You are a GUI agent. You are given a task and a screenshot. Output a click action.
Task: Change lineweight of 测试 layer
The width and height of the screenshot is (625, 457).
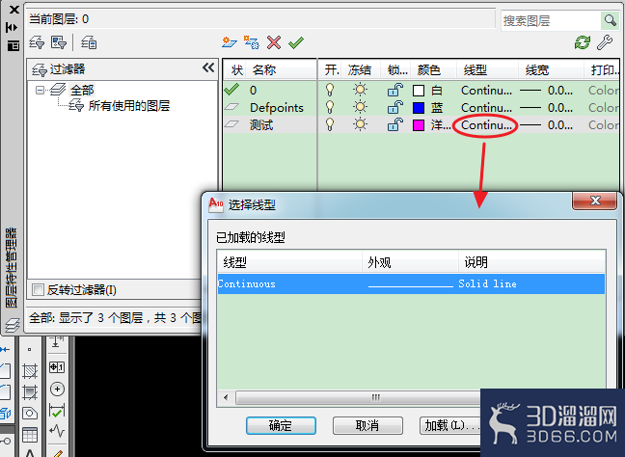coord(547,125)
